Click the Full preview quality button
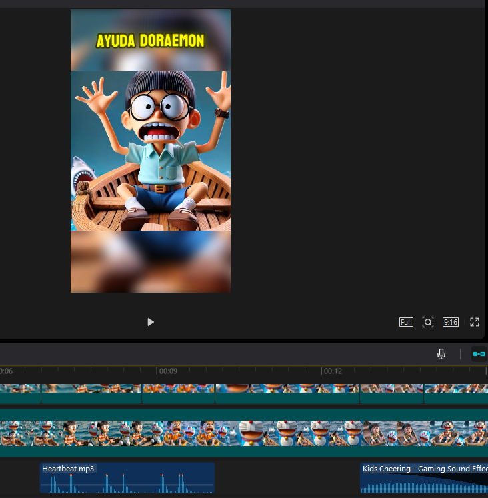This screenshot has height=498, width=488. coord(406,322)
